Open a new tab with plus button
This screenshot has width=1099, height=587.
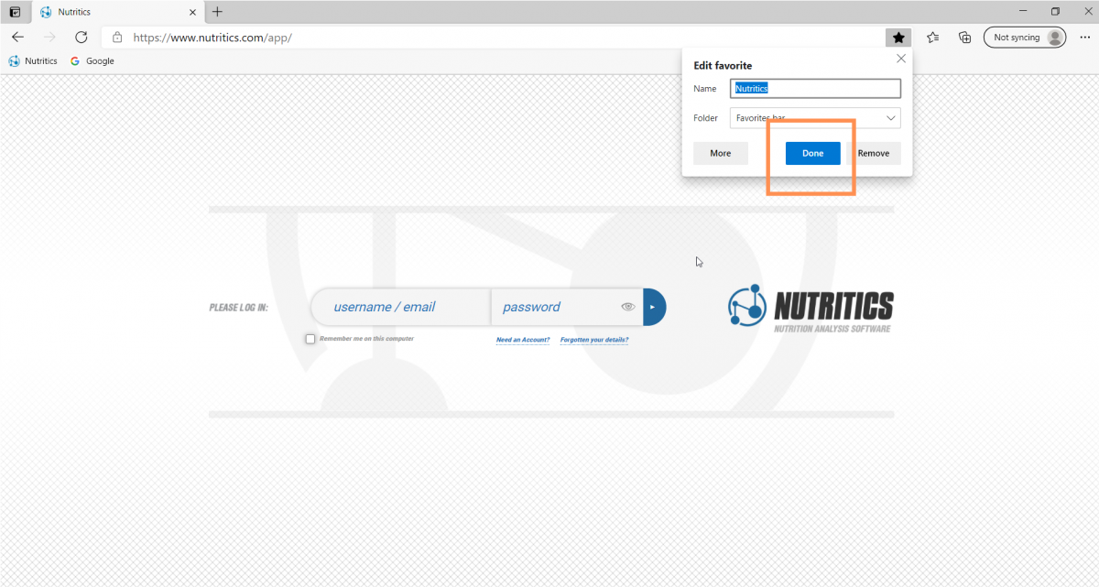point(217,12)
